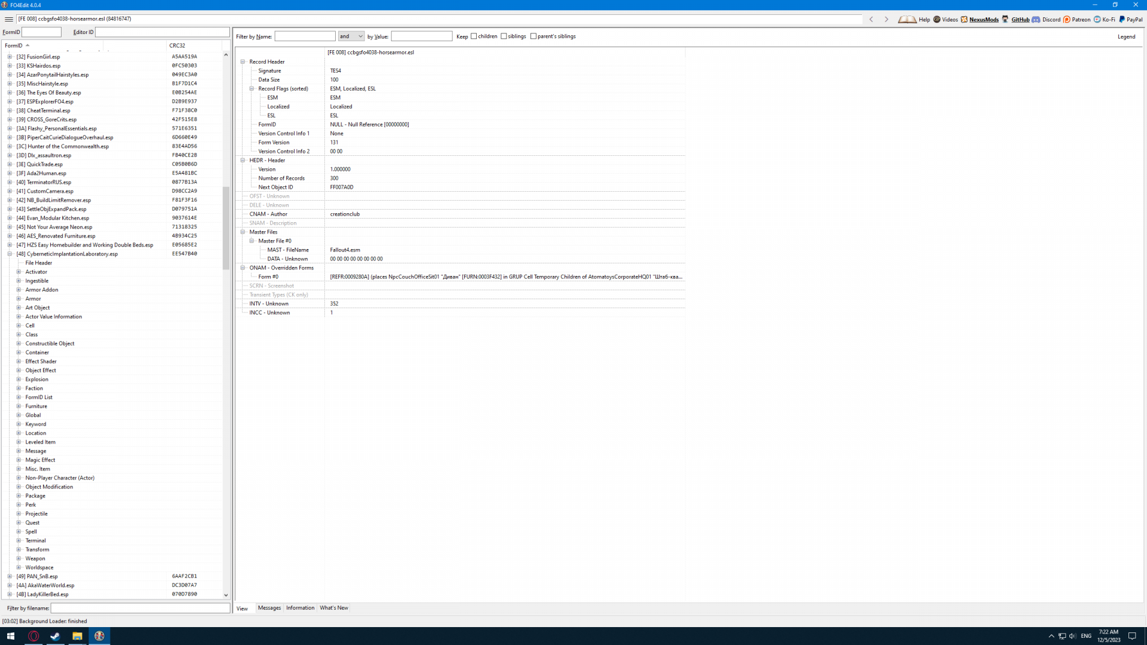The height and width of the screenshot is (645, 1147).
Task: Open the Help book icon
Action: click(x=907, y=19)
